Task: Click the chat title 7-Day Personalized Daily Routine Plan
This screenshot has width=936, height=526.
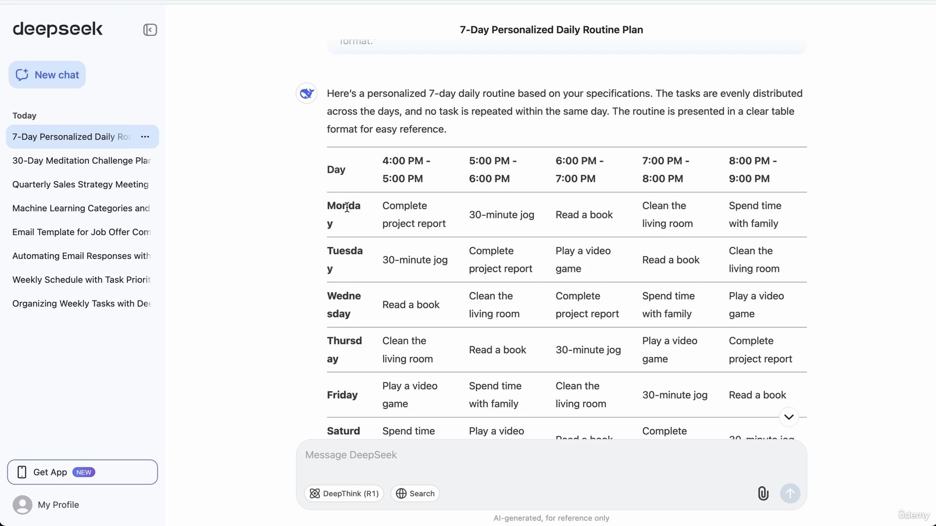Action: click(x=551, y=30)
